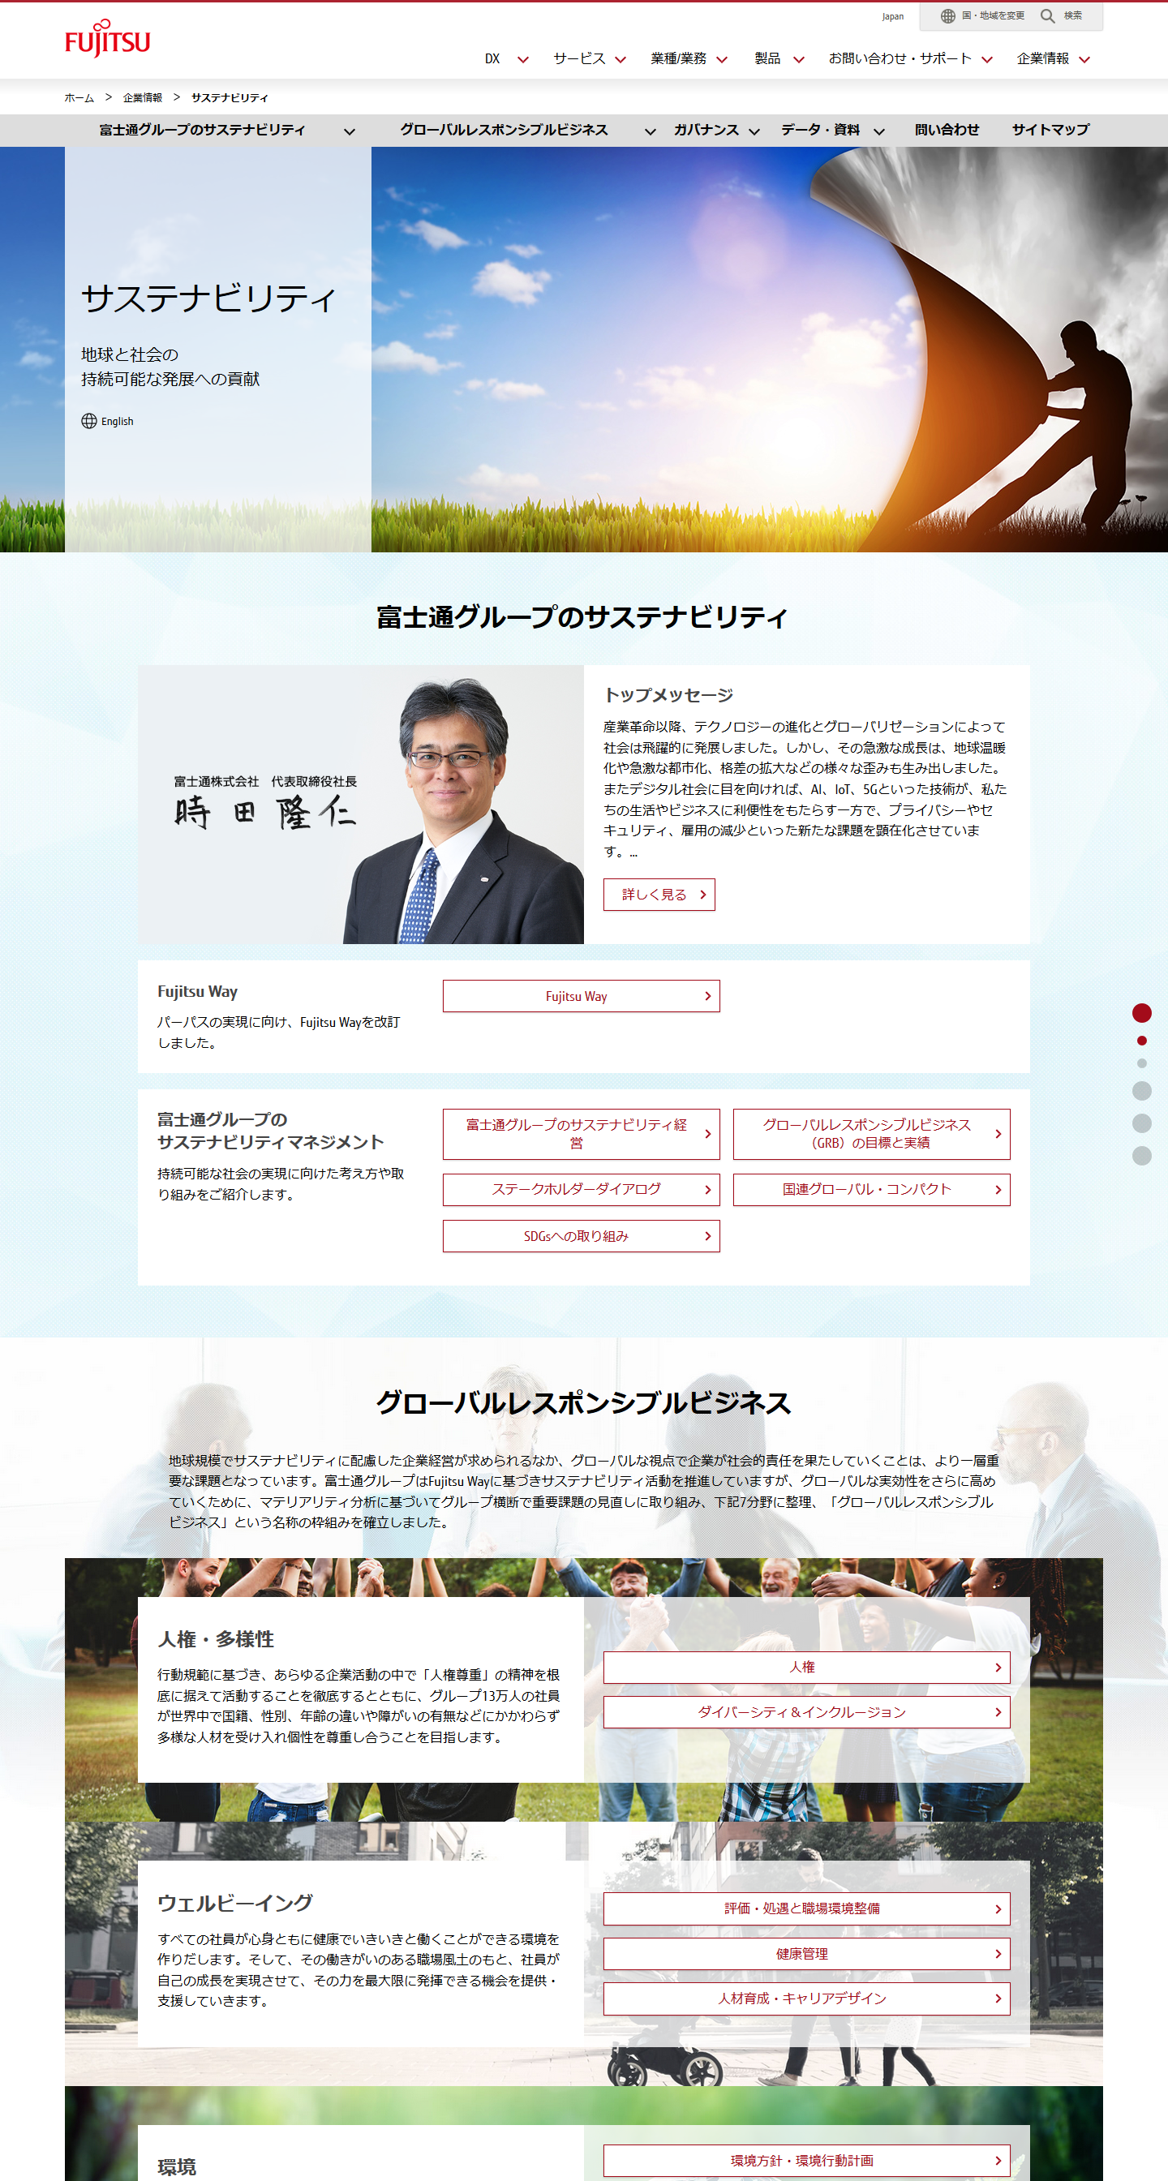Open the 人権 link button

(x=806, y=1667)
